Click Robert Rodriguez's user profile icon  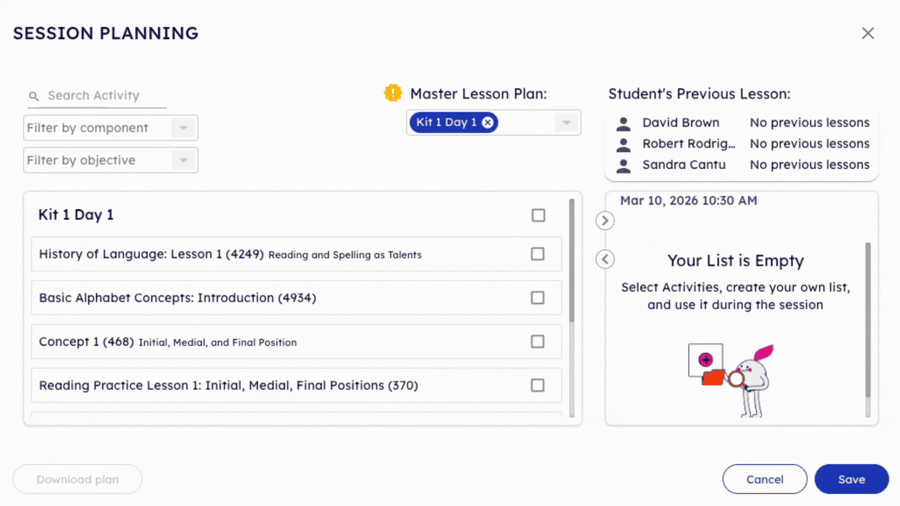(623, 144)
